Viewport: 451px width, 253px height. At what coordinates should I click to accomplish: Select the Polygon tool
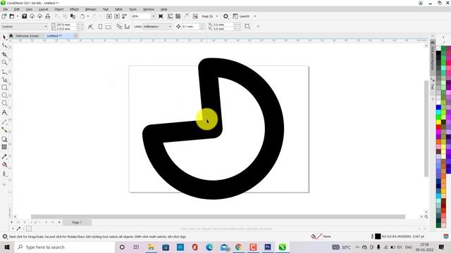[4, 103]
